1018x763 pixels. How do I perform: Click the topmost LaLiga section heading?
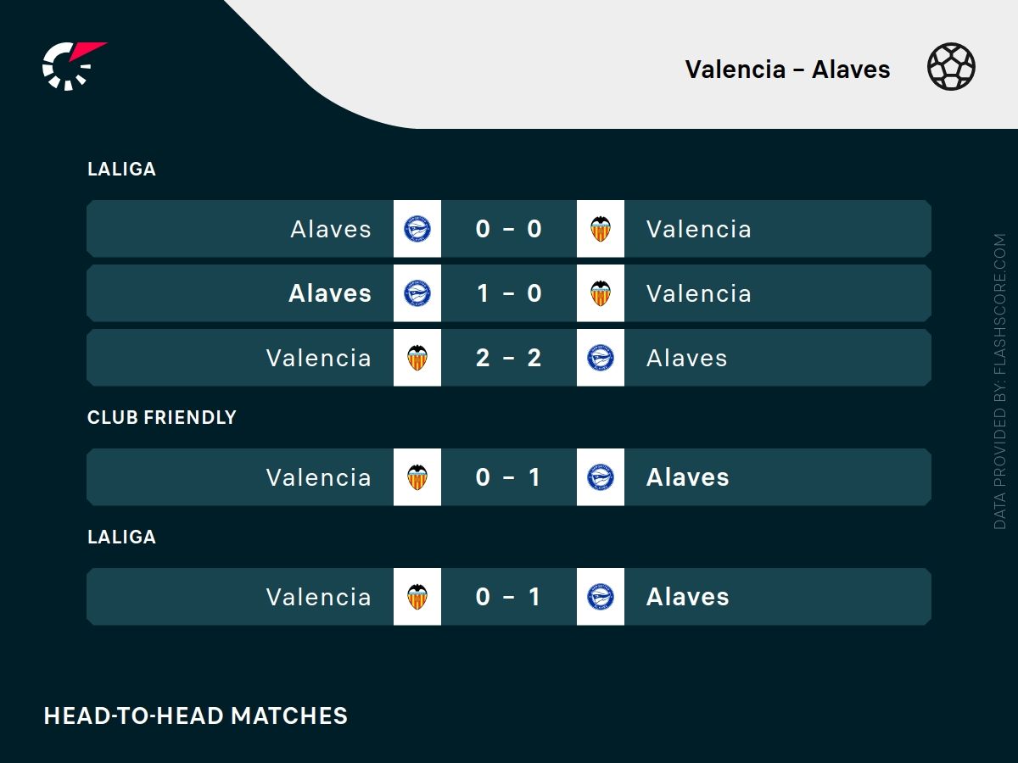pos(122,169)
